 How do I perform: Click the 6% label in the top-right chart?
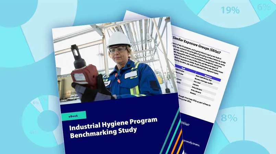pos(264,7)
